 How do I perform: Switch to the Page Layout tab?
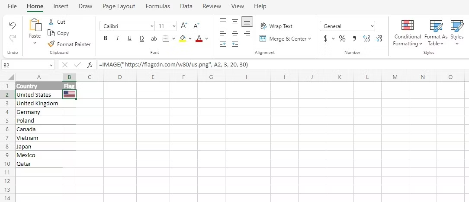coord(119,6)
